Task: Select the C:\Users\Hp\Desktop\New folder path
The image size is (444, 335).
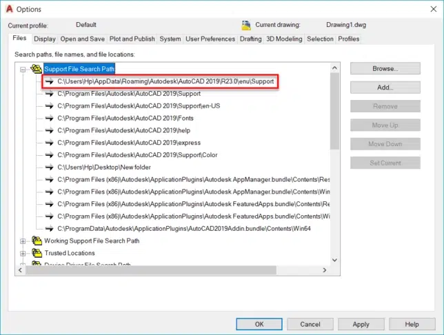Action: (104, 167)
